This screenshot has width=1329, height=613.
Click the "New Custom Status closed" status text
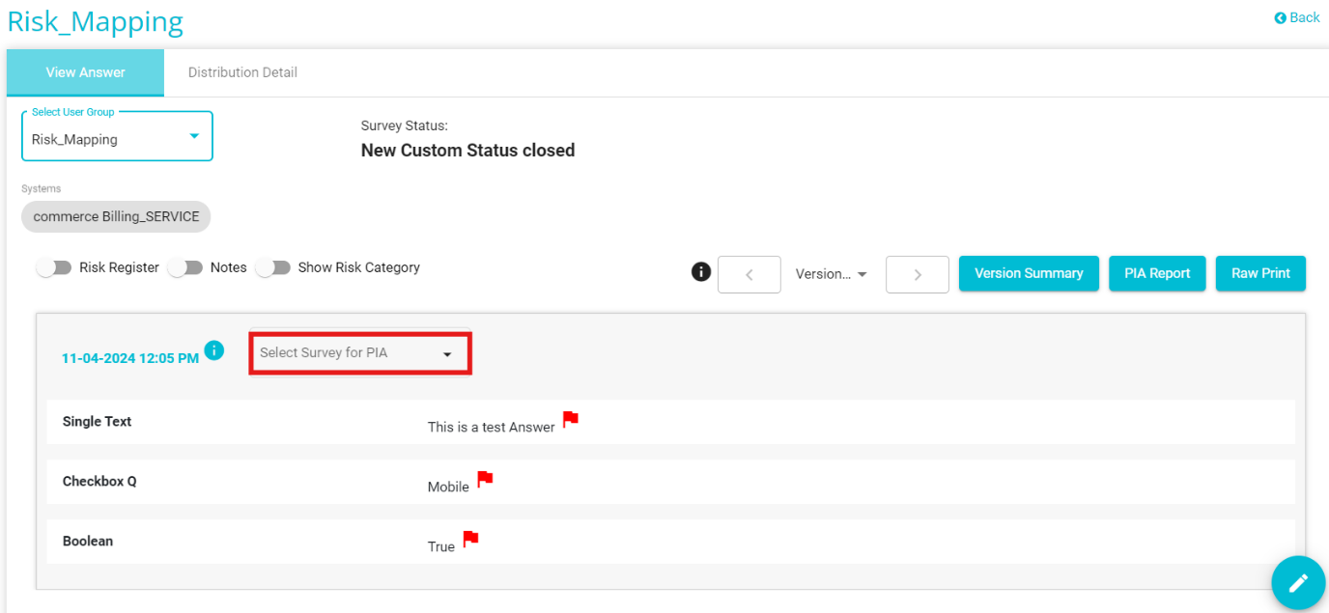click(x=467, y=151)
